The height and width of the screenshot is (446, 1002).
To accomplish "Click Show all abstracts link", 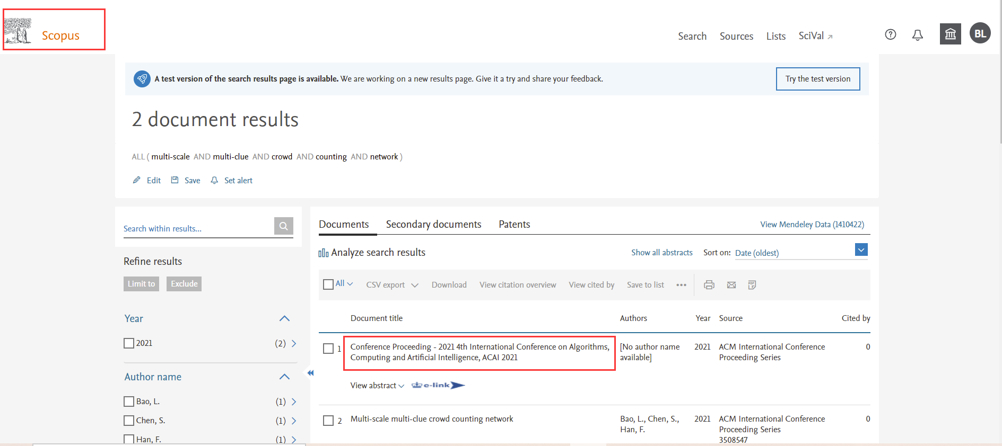I will (661, 253).
